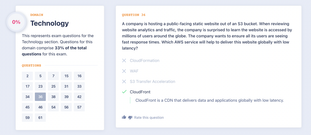Click the X icon beside CloudFormation

[124, 61]
